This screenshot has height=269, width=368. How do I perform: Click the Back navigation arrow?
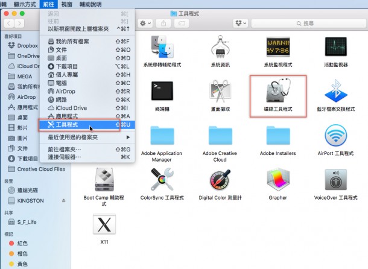click(x=9, y=24)
